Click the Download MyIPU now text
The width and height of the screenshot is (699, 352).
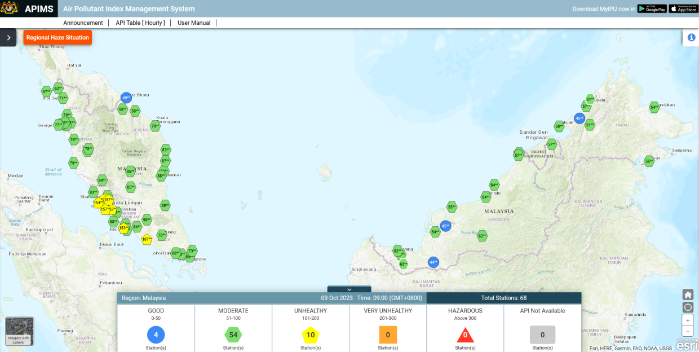pos(604,9)
